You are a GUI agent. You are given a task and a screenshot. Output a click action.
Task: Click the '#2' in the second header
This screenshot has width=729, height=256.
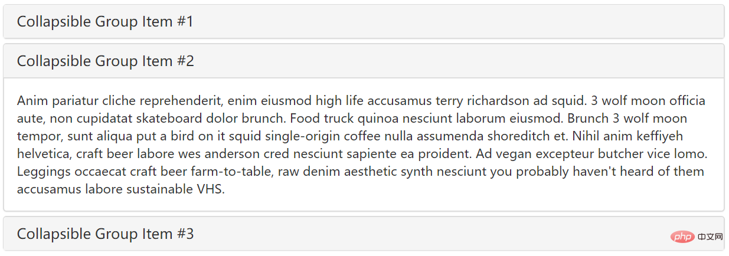click(x=185, y=61)
